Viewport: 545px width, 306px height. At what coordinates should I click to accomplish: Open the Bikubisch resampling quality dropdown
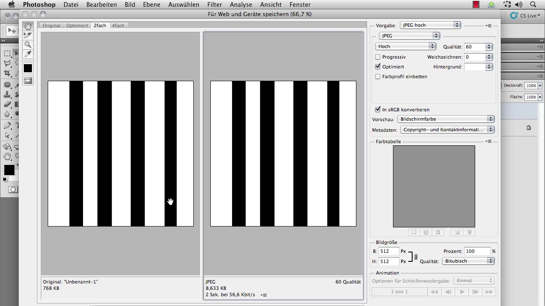(468, 261)
